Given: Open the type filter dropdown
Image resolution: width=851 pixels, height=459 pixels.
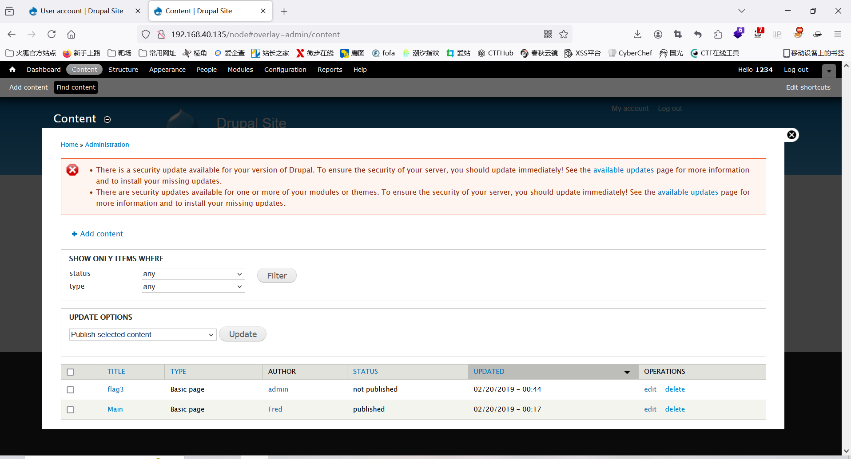Looking at the screenshot, I should [x=193, y=287].
